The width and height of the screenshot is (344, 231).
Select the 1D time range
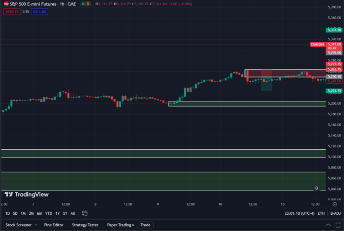pos(8,213)
